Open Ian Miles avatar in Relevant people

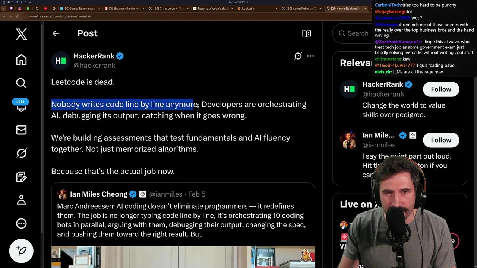pyautogui.click(x=349, y=140)
